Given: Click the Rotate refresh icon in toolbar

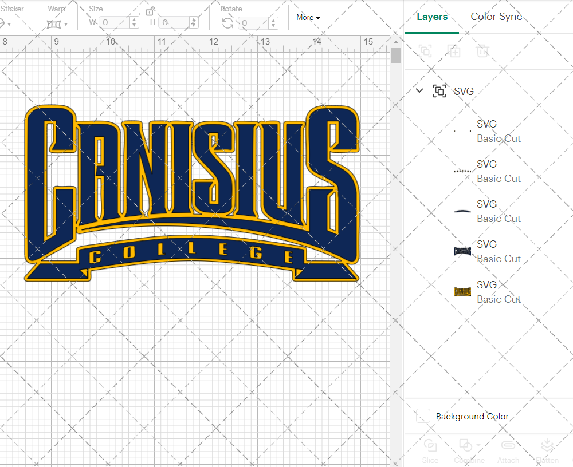Looking at the screenshot, I should 226,22.
